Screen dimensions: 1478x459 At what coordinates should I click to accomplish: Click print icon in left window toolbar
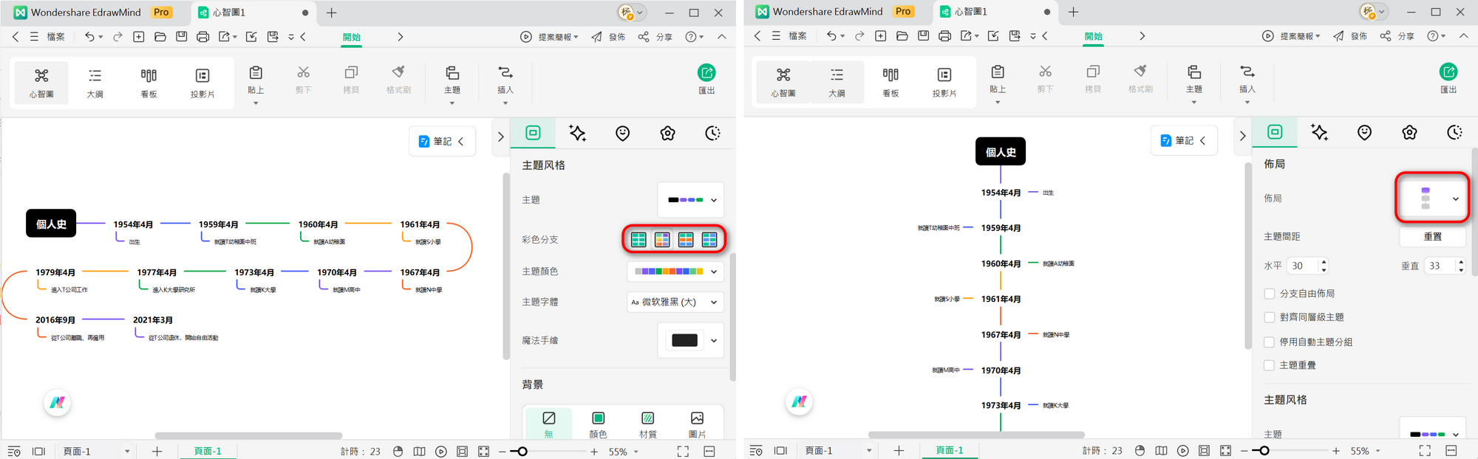pos(202,36)
